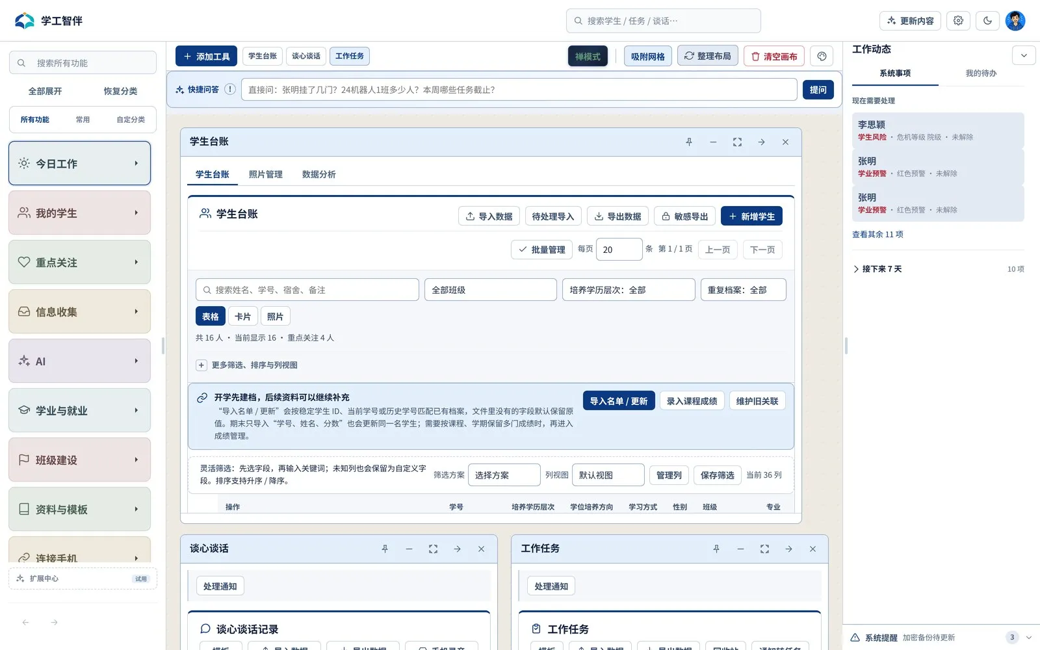
Task: Switch to 照片 view
Action: pyautogui.click(x=276, y=317)
